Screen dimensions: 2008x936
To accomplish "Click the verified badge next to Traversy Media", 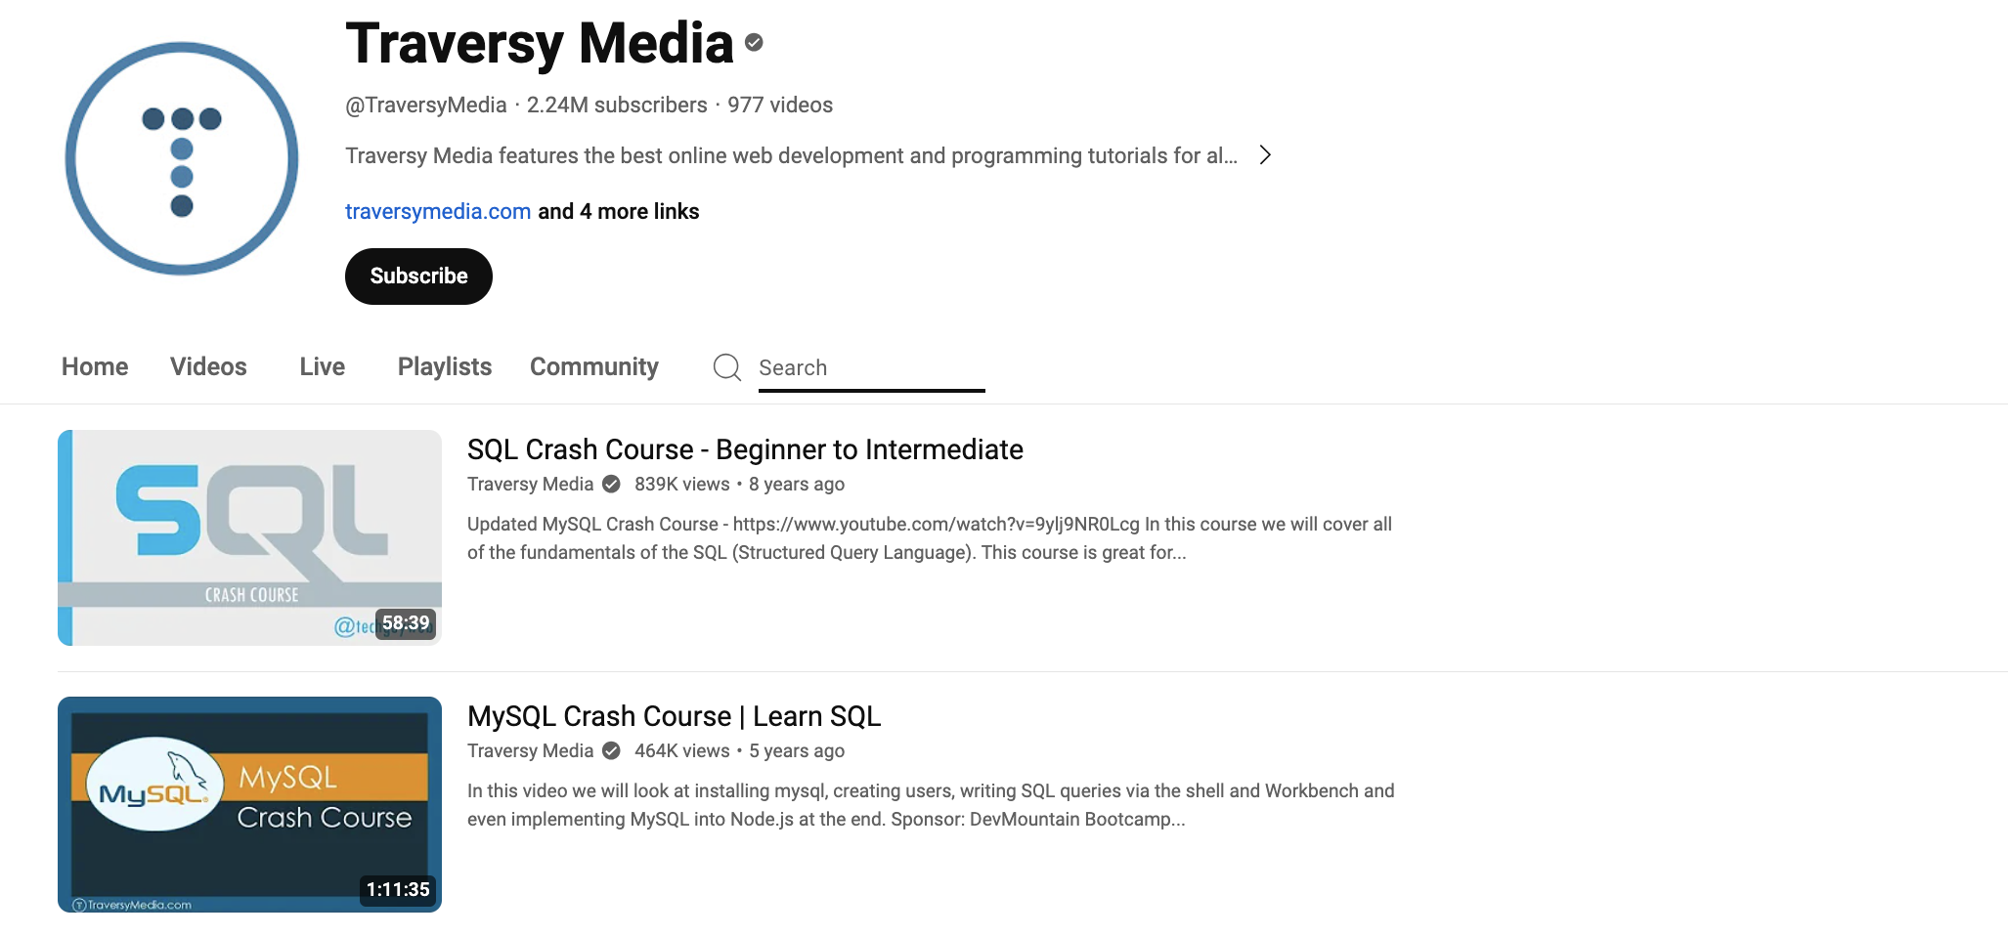I will pyautogui.click(x=753, y=41).
